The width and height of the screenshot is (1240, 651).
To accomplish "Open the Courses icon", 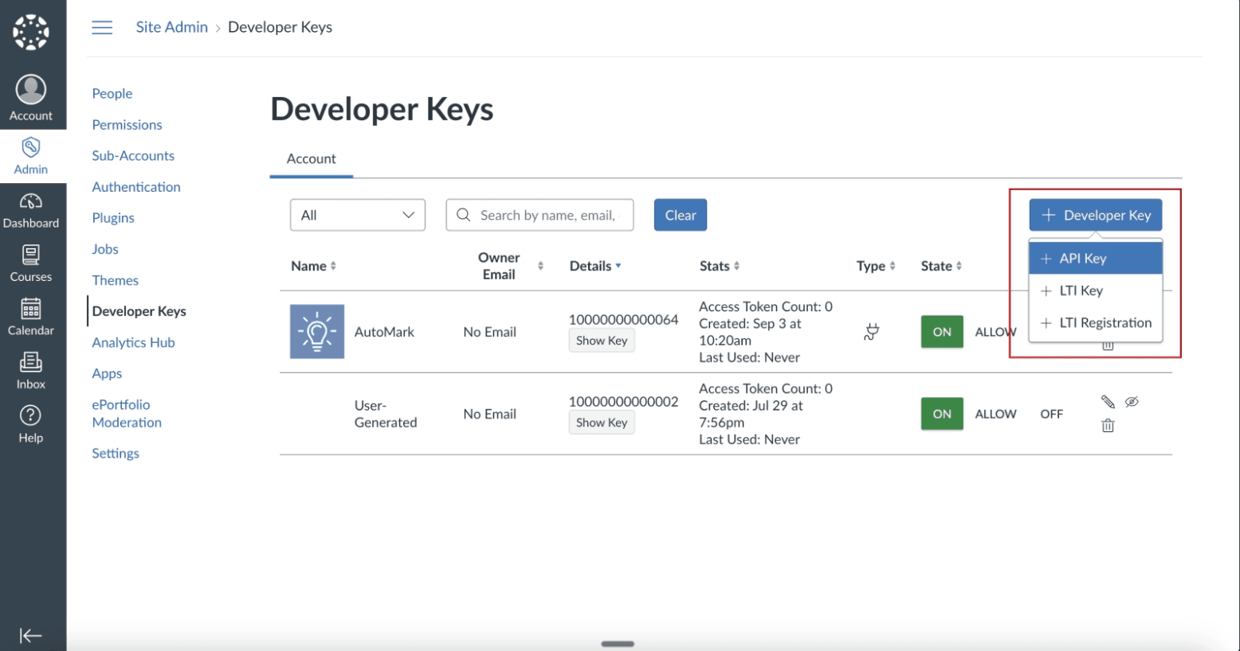I will (x=30, y=263).
